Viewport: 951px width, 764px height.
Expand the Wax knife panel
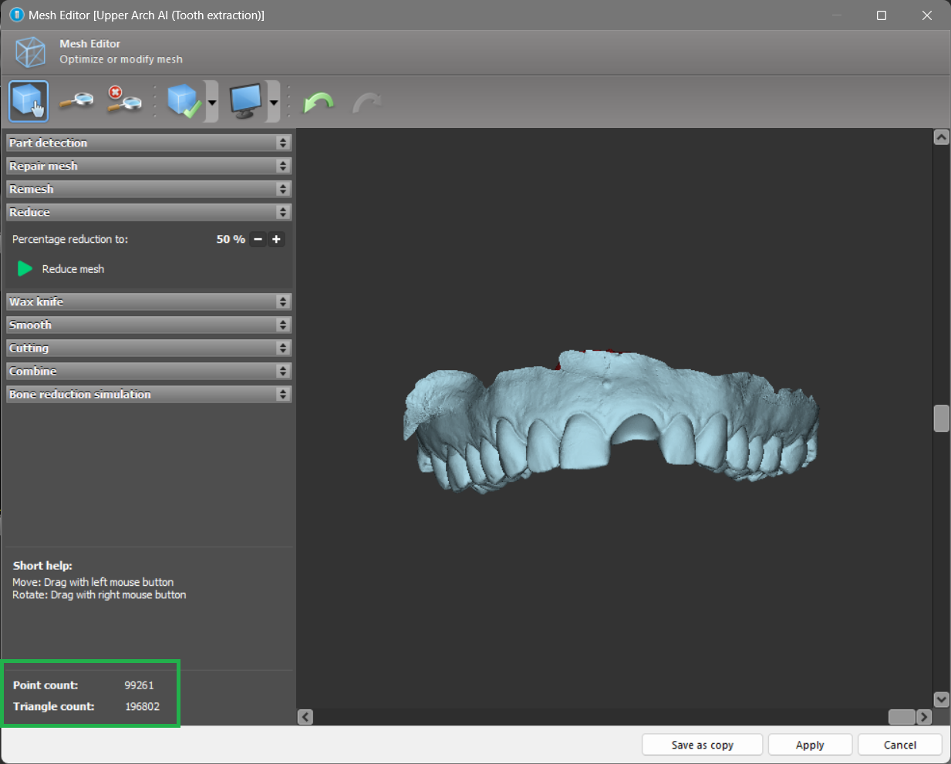coord(148,301)
